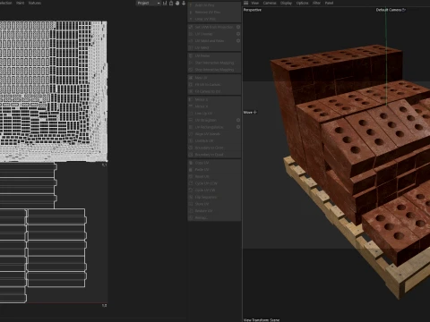This screenshot has height=322, width=430.
Task: Click Align UV Islands icon
Action: tap(191, 134)
